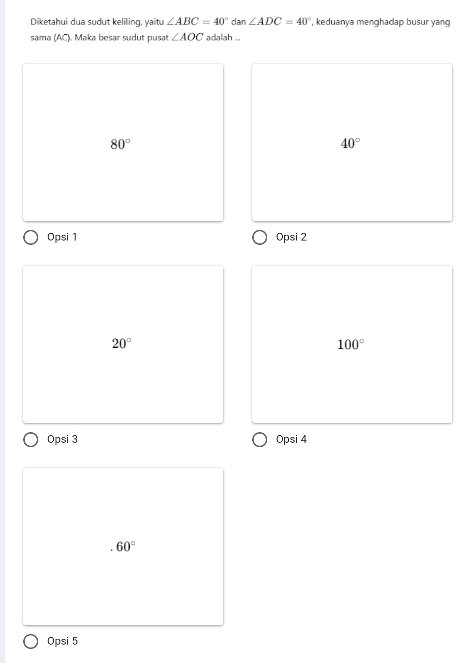Viewport: 474px width, 663px height.
Task: Select the Opsi 1 radio button
Action: coord(31,238)
